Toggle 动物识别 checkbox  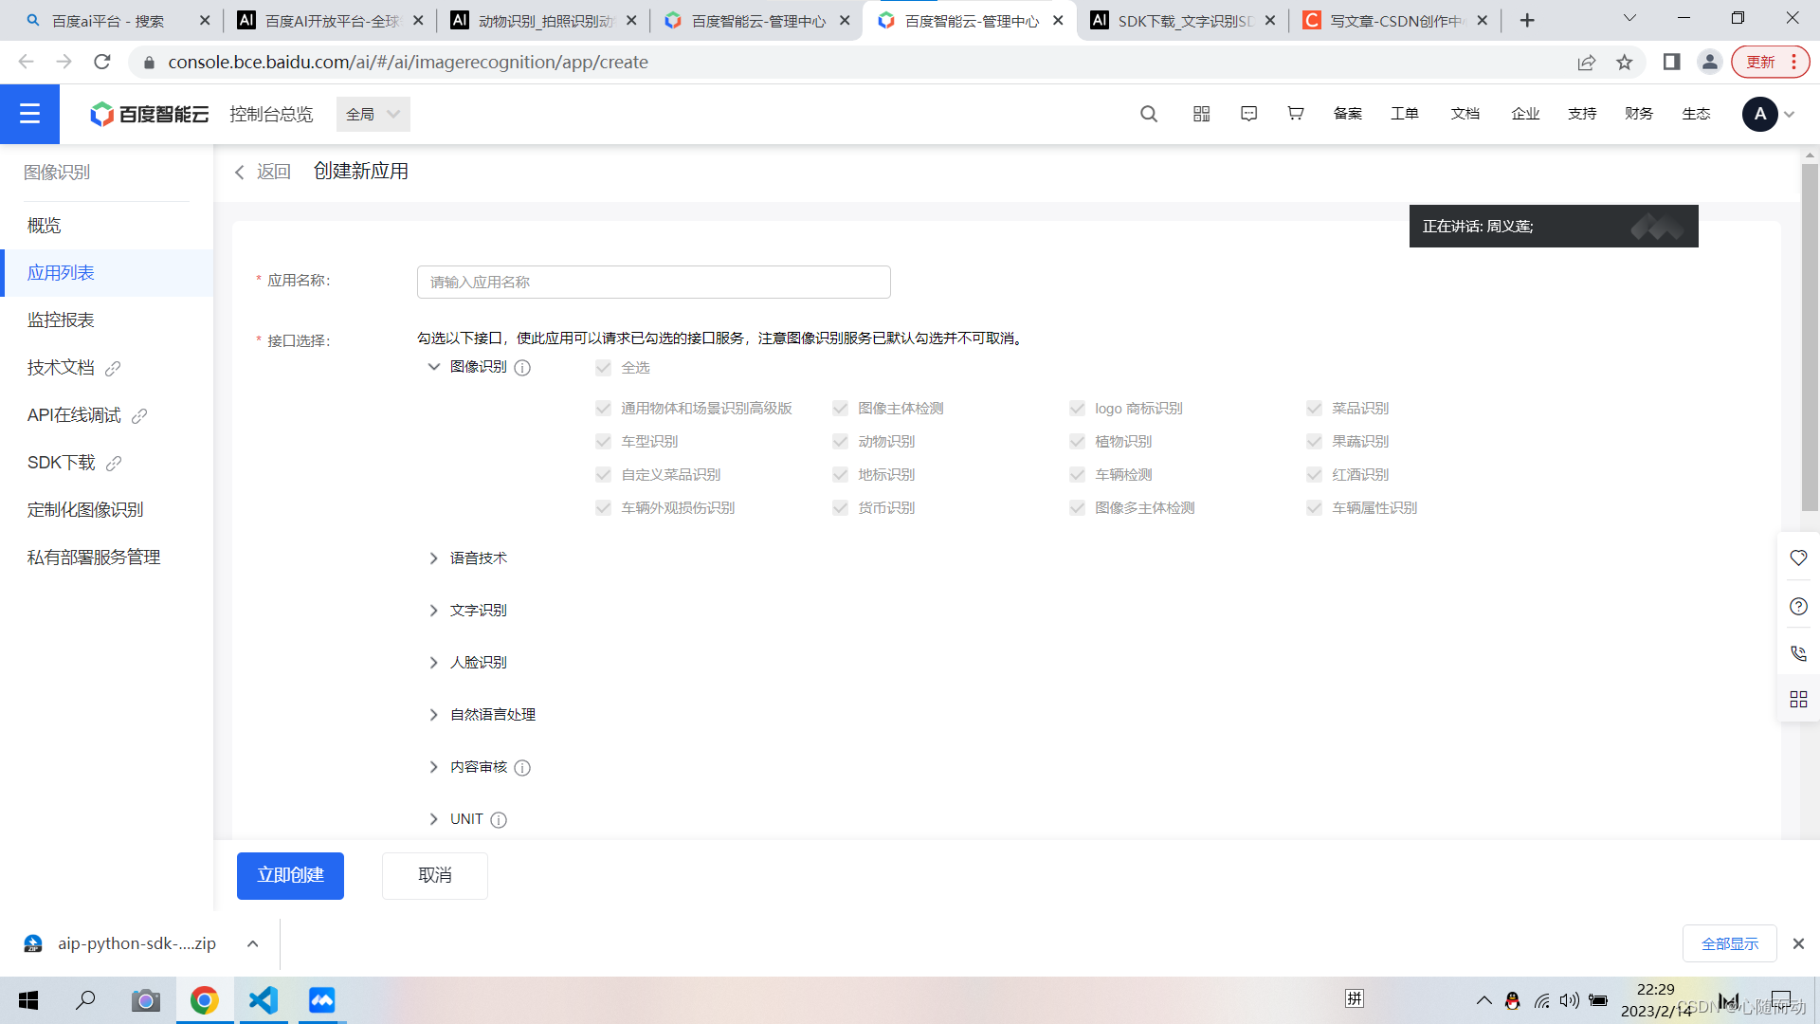click(840, 442)
